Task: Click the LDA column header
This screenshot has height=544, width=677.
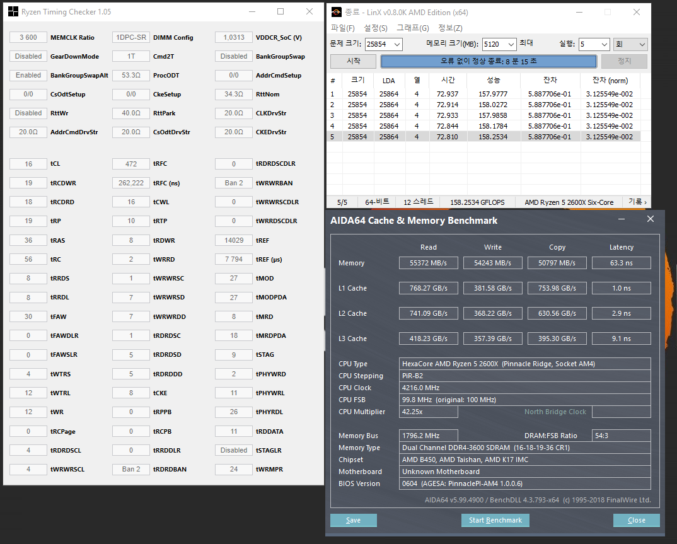Action: pyautogui.click(x=388, y=80)
